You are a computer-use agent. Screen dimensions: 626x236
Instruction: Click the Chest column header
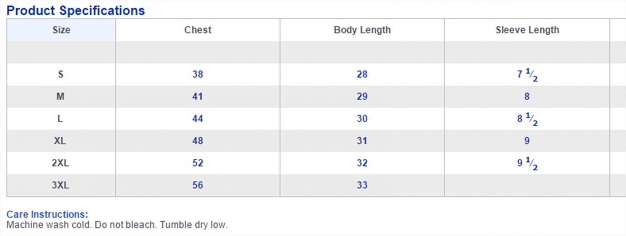point(198,30)
